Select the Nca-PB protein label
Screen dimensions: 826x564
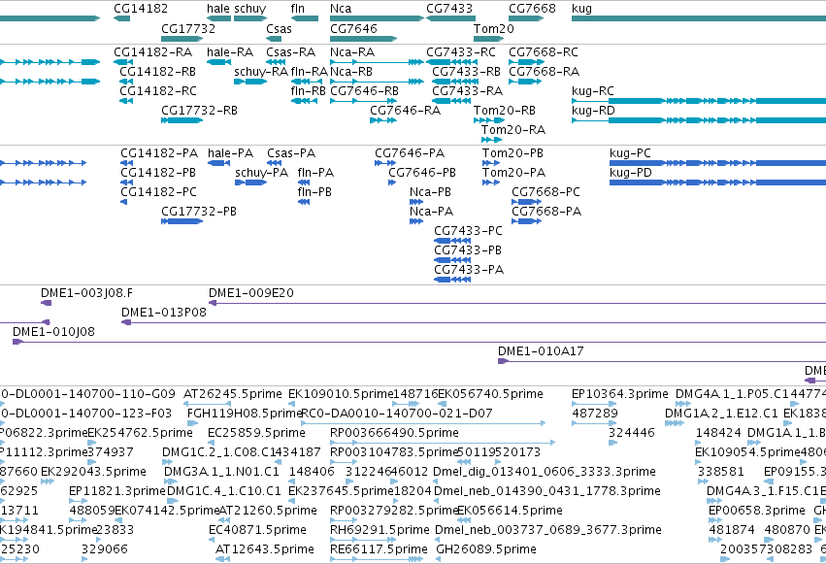click(x=430, y=192)
